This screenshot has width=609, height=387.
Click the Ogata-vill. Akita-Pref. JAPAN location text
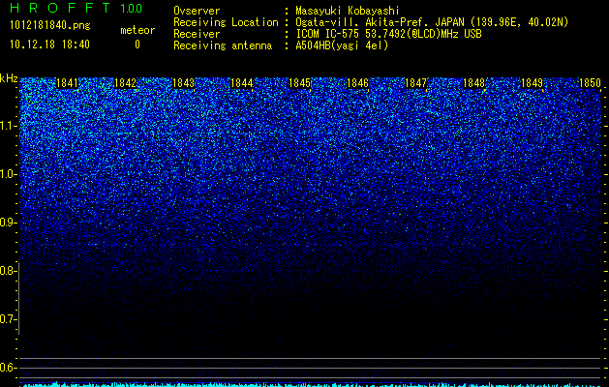coord(432,22)
